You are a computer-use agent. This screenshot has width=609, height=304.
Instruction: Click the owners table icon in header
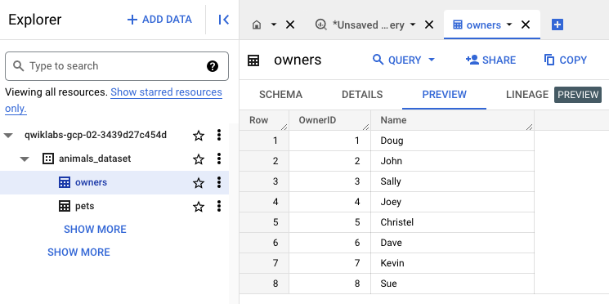pyautogui.click(x=253, y=60)
